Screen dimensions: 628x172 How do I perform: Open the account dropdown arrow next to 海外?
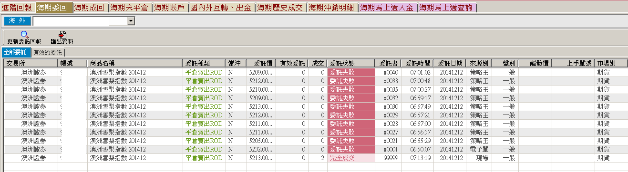(131, 21)
